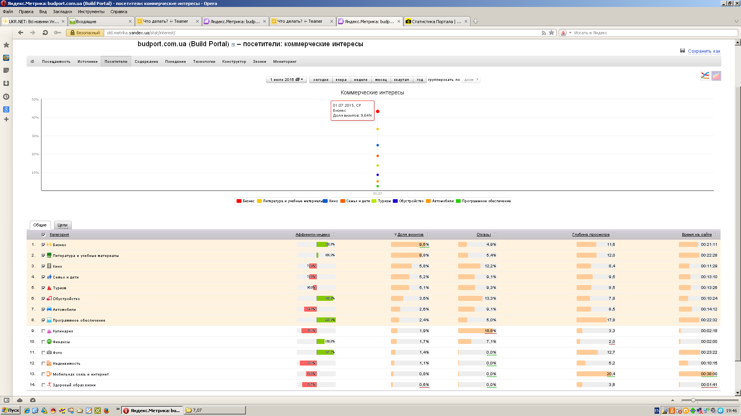This screenshot has width=741, height=416.
Task: Open the Содержание navigation tab
Action: coord(146,62)
